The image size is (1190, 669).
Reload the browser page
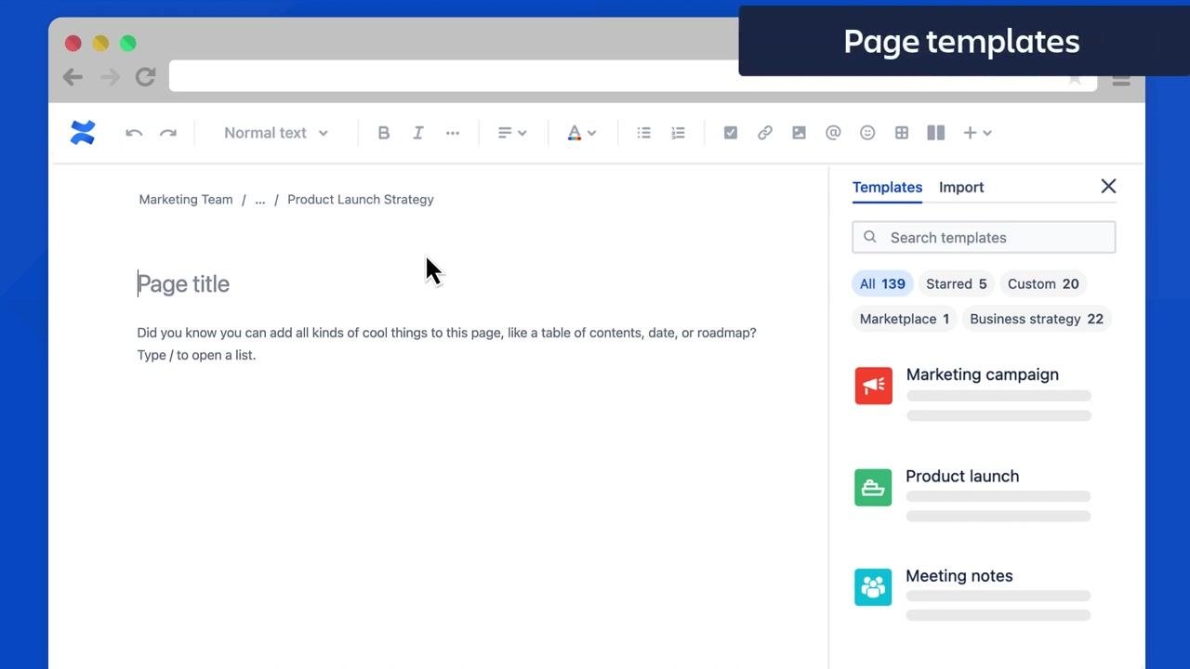tap(145, 77)
